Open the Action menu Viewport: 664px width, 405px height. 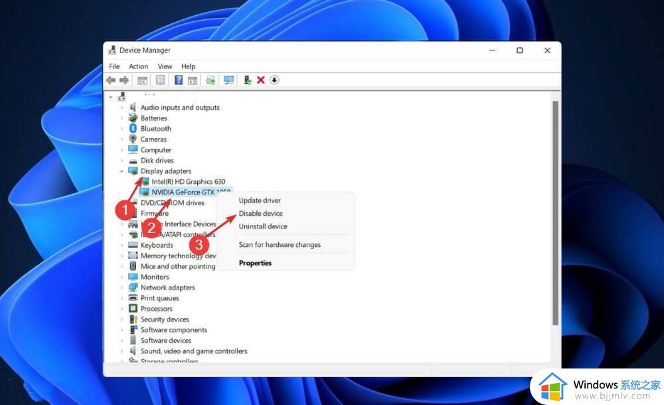pyautogui.click(x=138, y=66)
